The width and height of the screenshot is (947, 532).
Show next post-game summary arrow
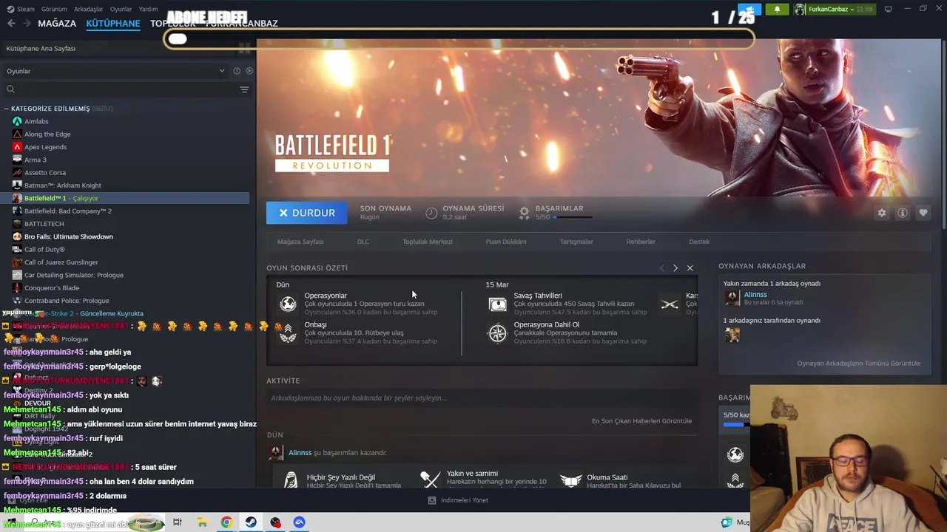(675, 267)
